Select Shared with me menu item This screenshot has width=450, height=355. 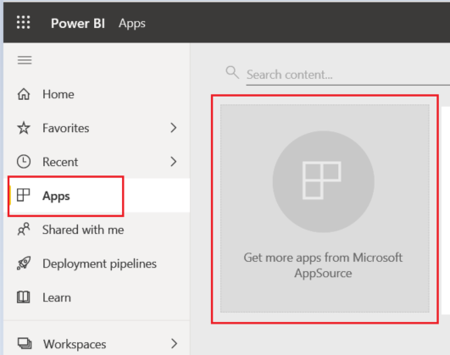97,230
